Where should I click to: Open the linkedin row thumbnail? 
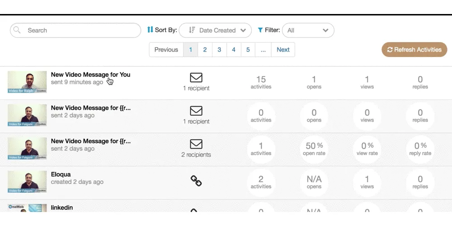pyautogui.click(x=27, y=208)
